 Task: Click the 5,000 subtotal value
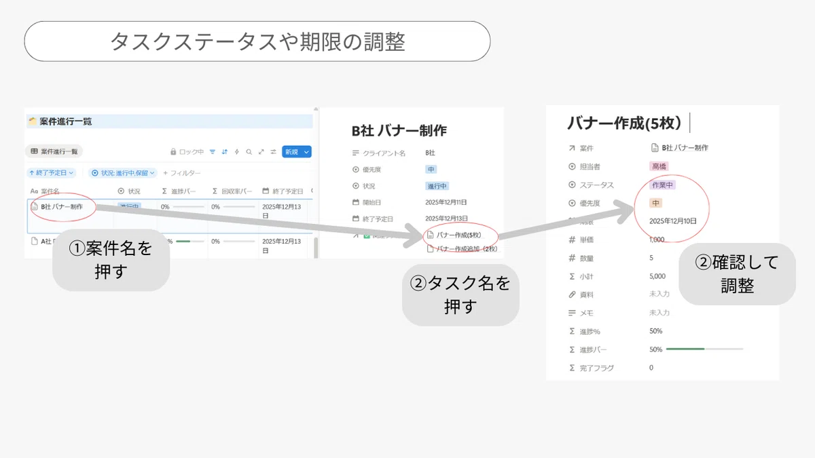[x=657, y=276]
